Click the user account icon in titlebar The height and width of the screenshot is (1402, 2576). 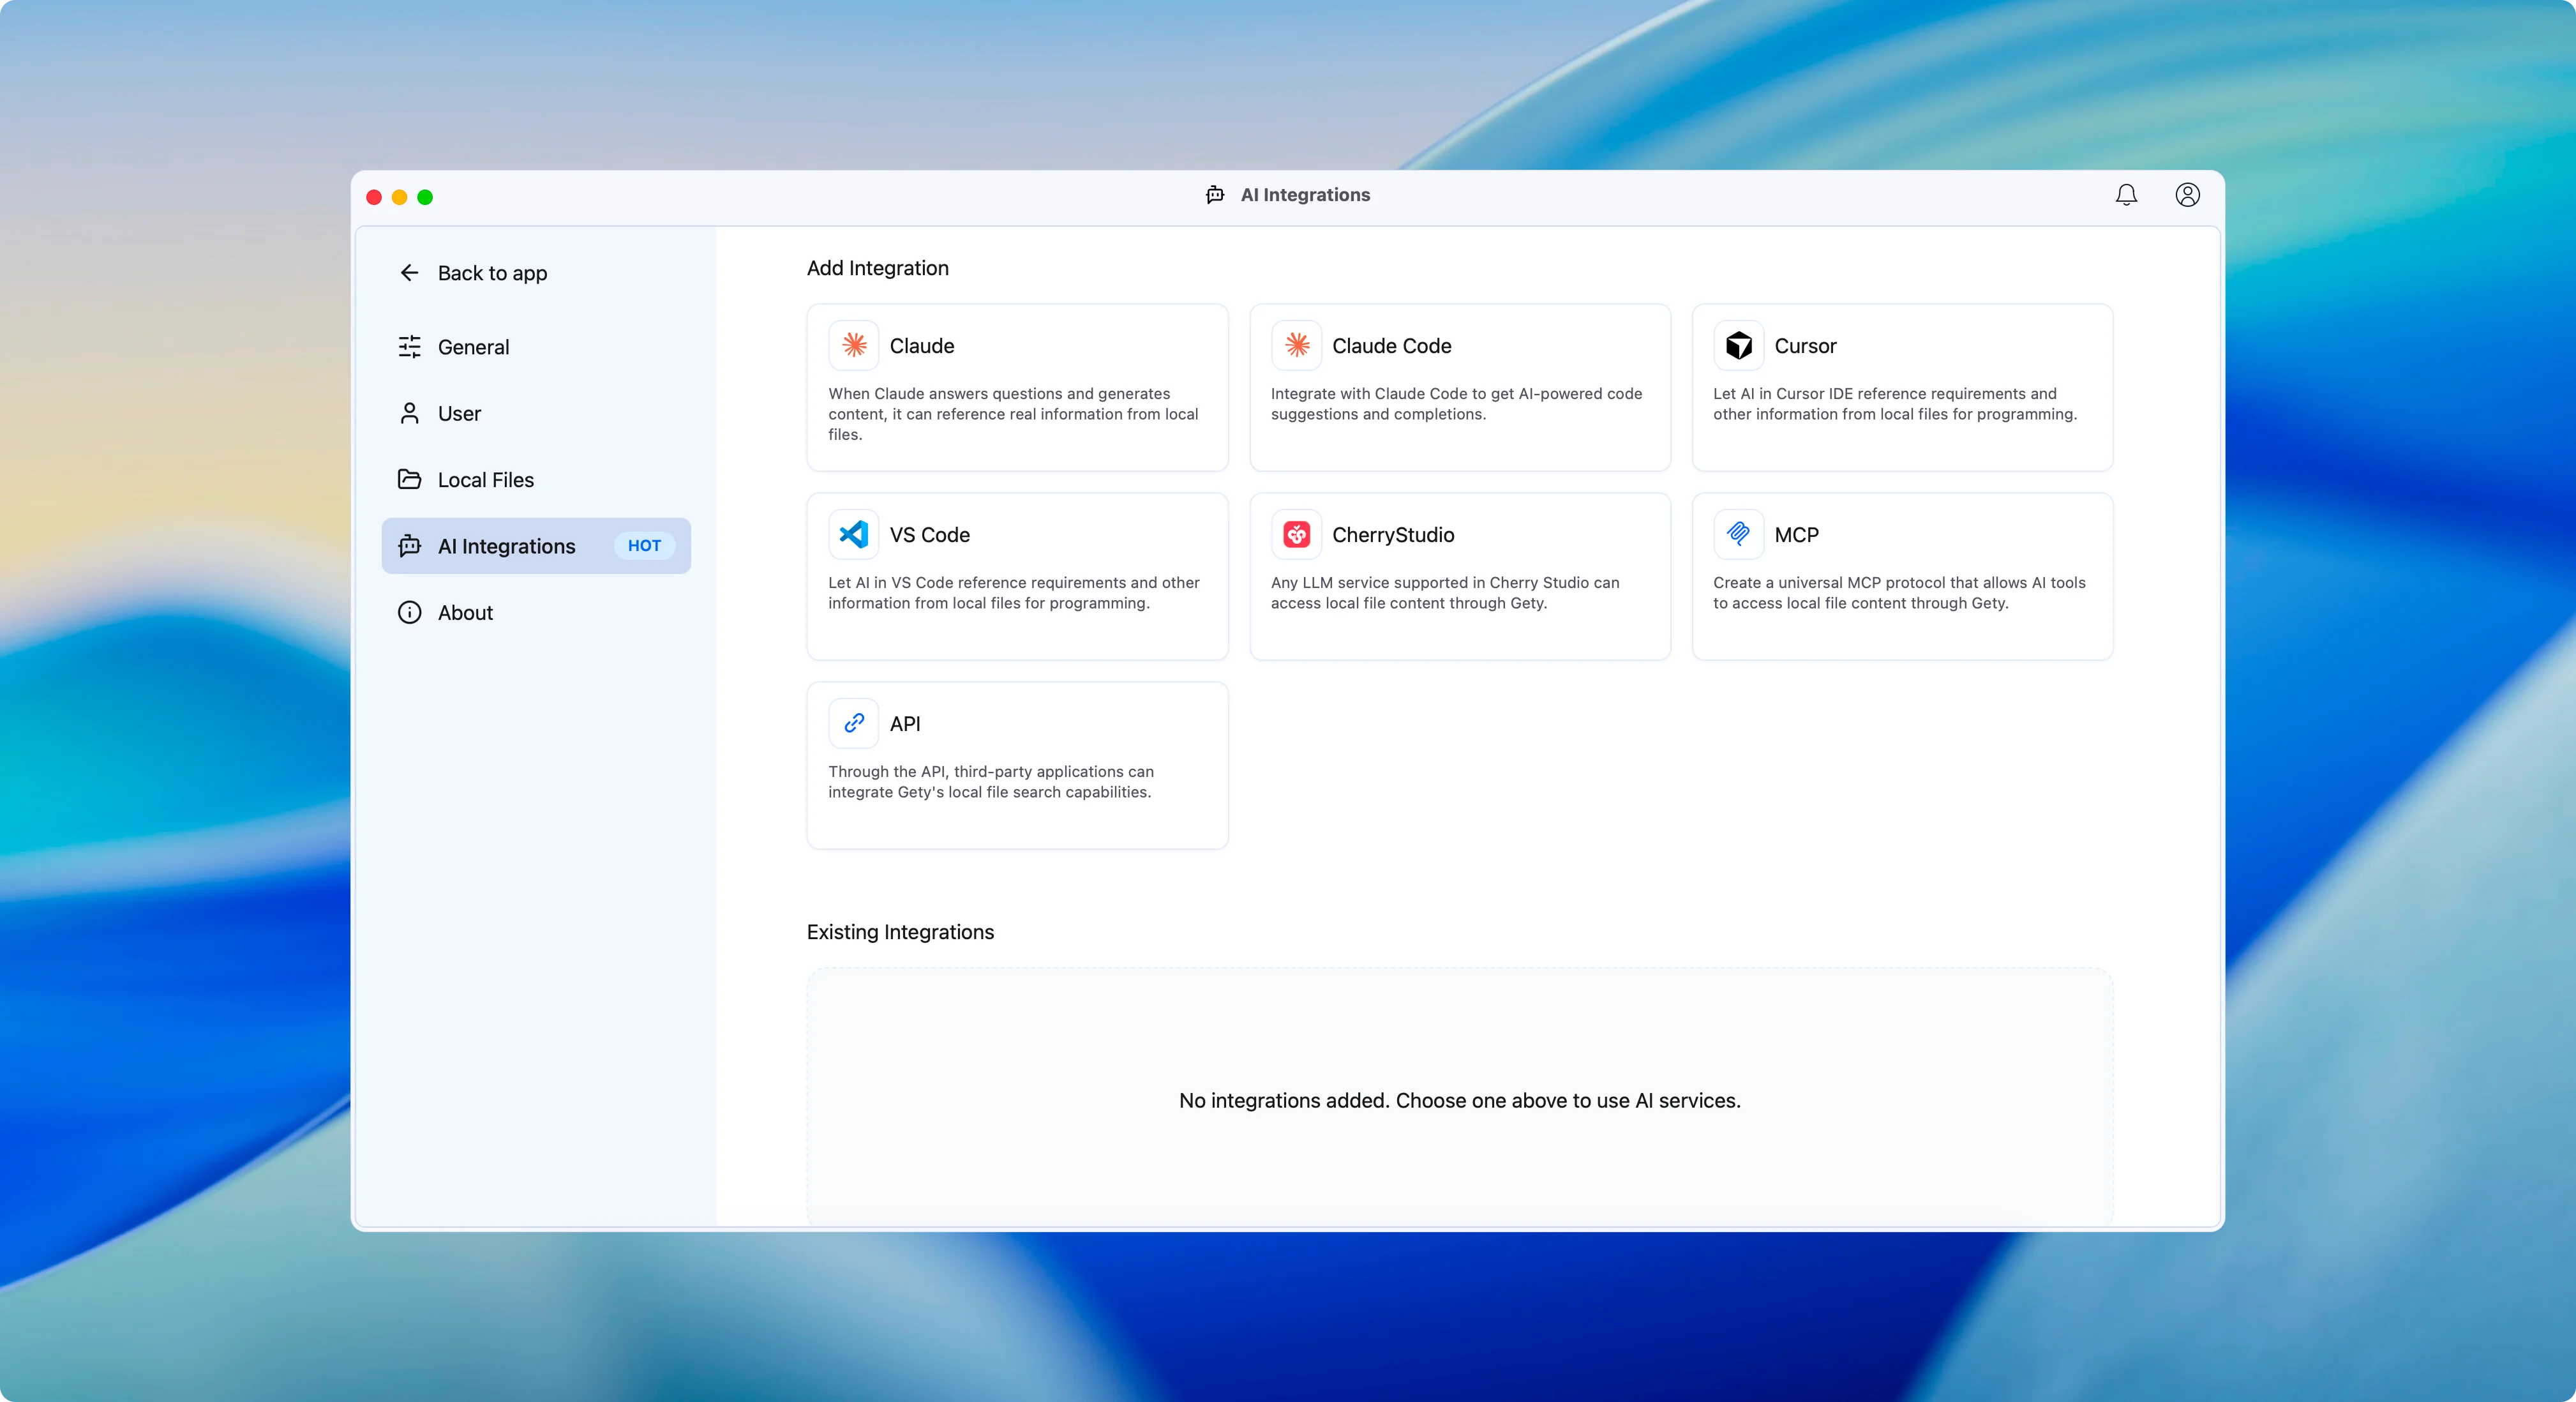tap(2187, 195)
